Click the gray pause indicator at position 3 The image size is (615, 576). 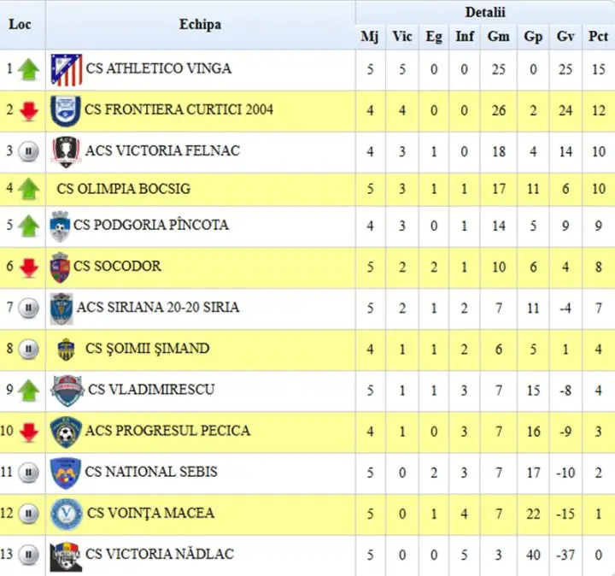coord(29,151)
